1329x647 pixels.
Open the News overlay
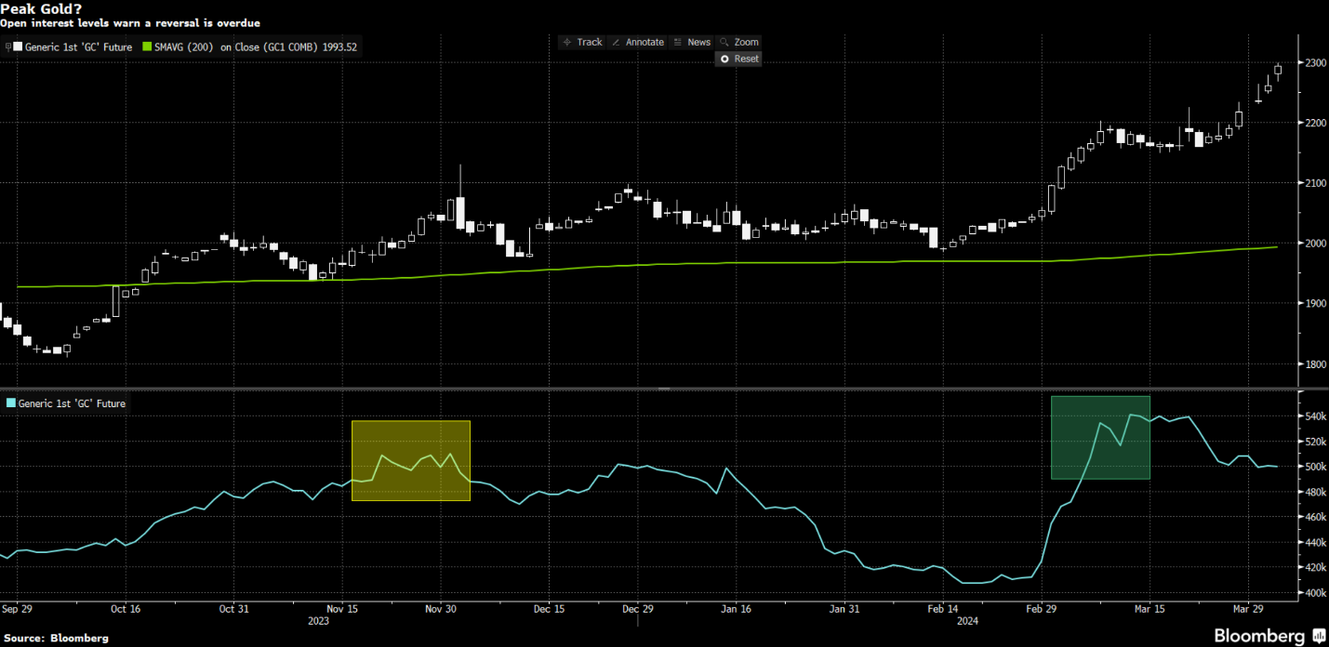(692, 42)
